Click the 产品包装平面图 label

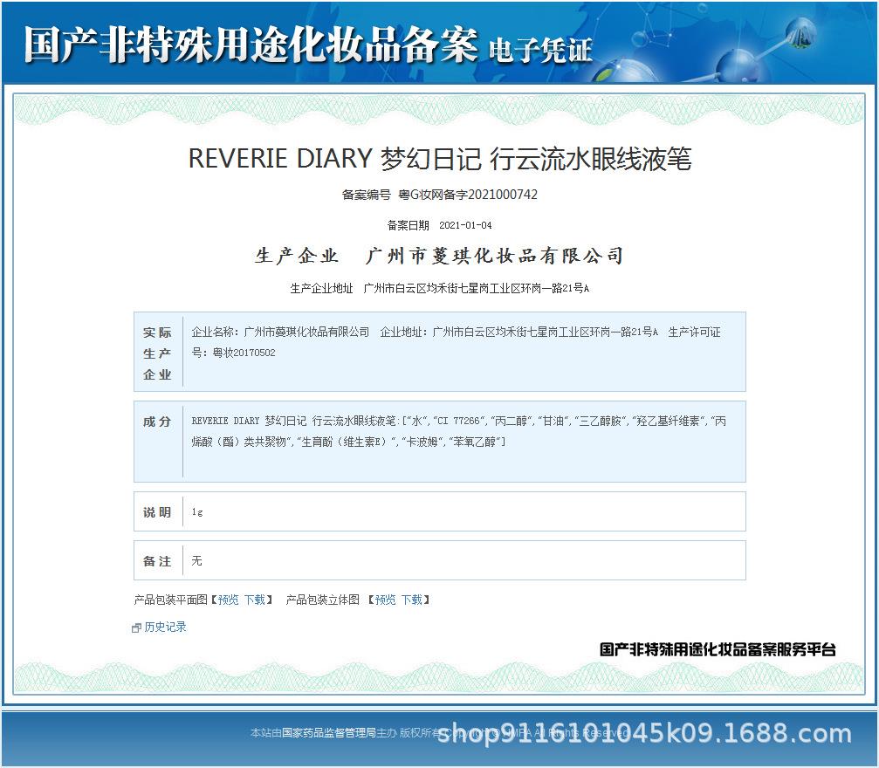171,600
